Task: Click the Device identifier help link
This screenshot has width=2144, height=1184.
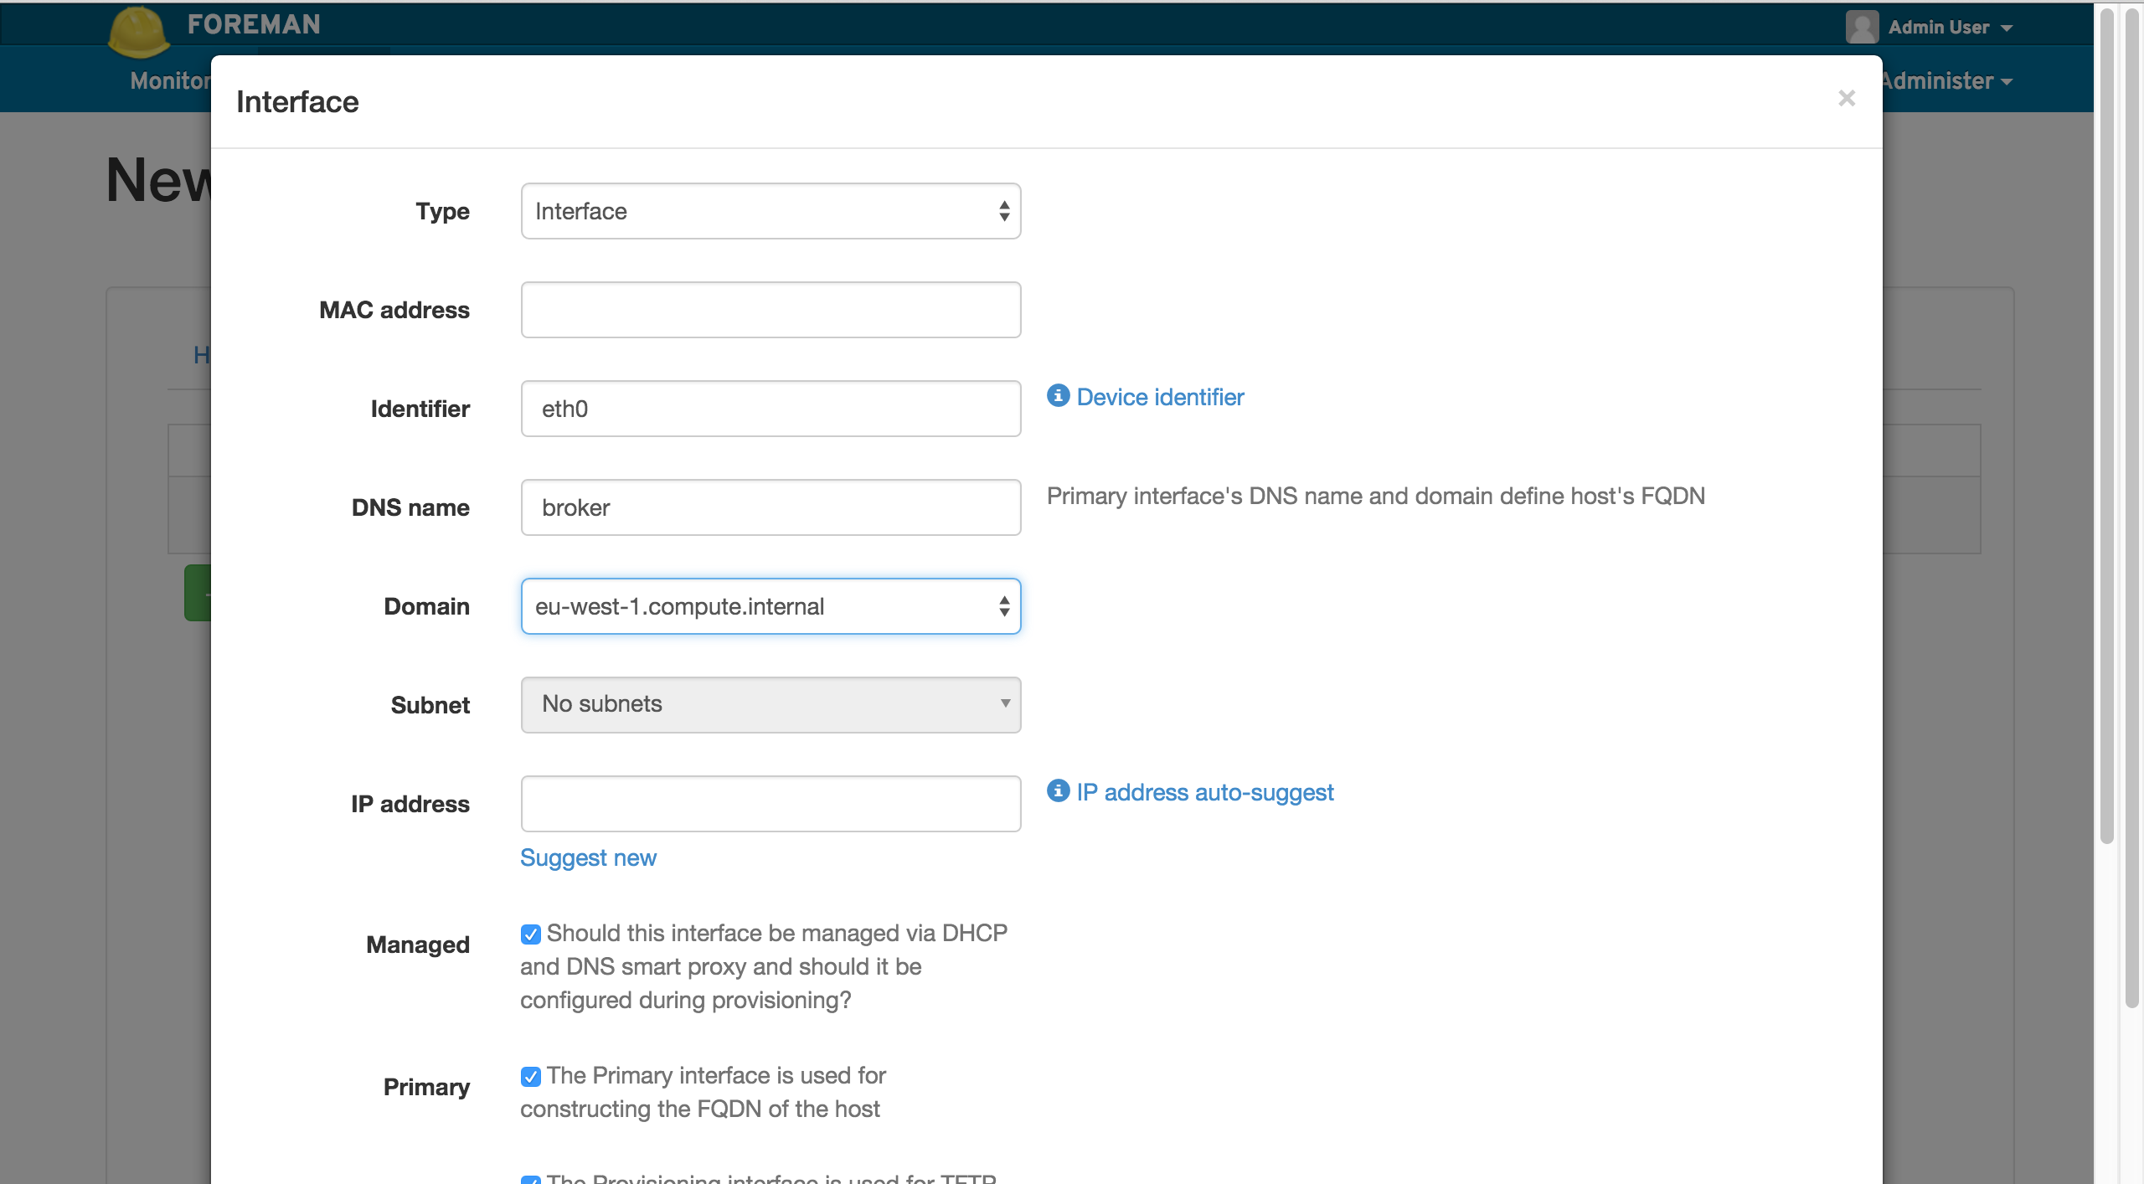Action: [1160, 397]
